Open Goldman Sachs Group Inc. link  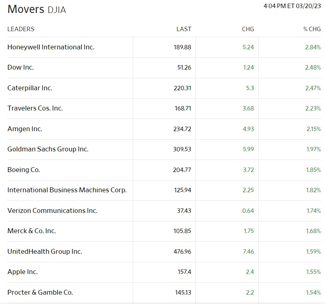[48, 149]
